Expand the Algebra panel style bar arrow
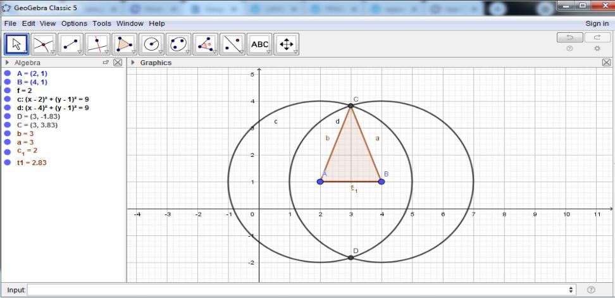 pos(7,63)
